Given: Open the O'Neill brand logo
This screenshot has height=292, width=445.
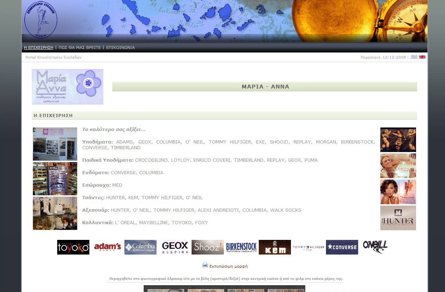Looking at the screenshot, I should 375,247.
